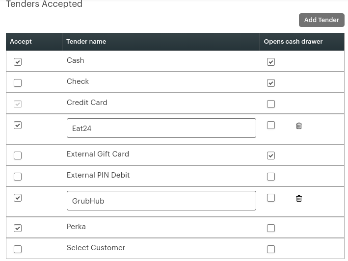Image resolution: width=348 pixels, height=261 pixels.
Task: Enable cash drawer for GrubHub
Action: pos(271,198)
